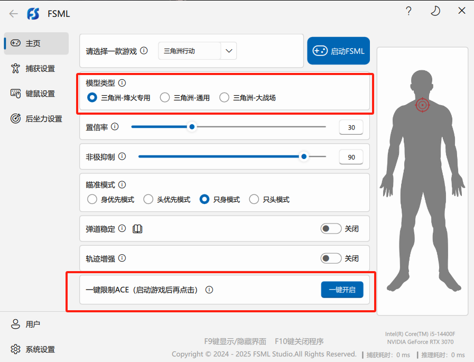Click the info icon next to 置信率
Screen dimensions: 474x362
[x=115, y=127]
